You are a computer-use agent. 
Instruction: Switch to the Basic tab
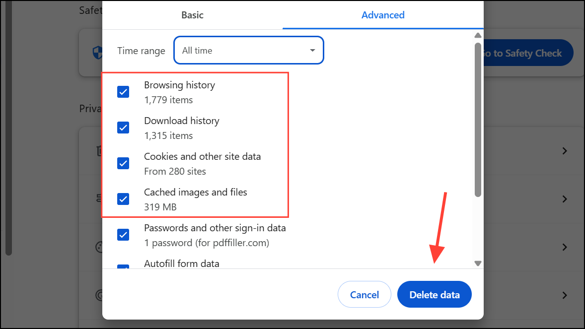[x=192, y=15]
